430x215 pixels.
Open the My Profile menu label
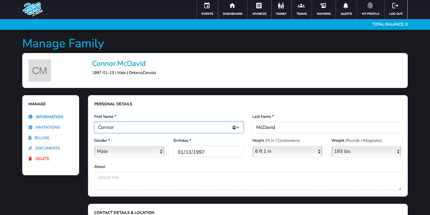click(371, 14)
